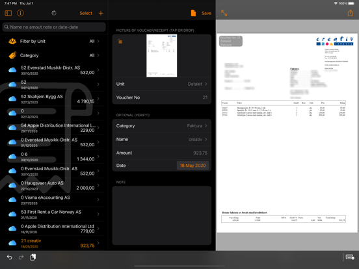Tap cloud icon of 21 creativ row
This screenshot has width=359, height=269.
(12, 243)
